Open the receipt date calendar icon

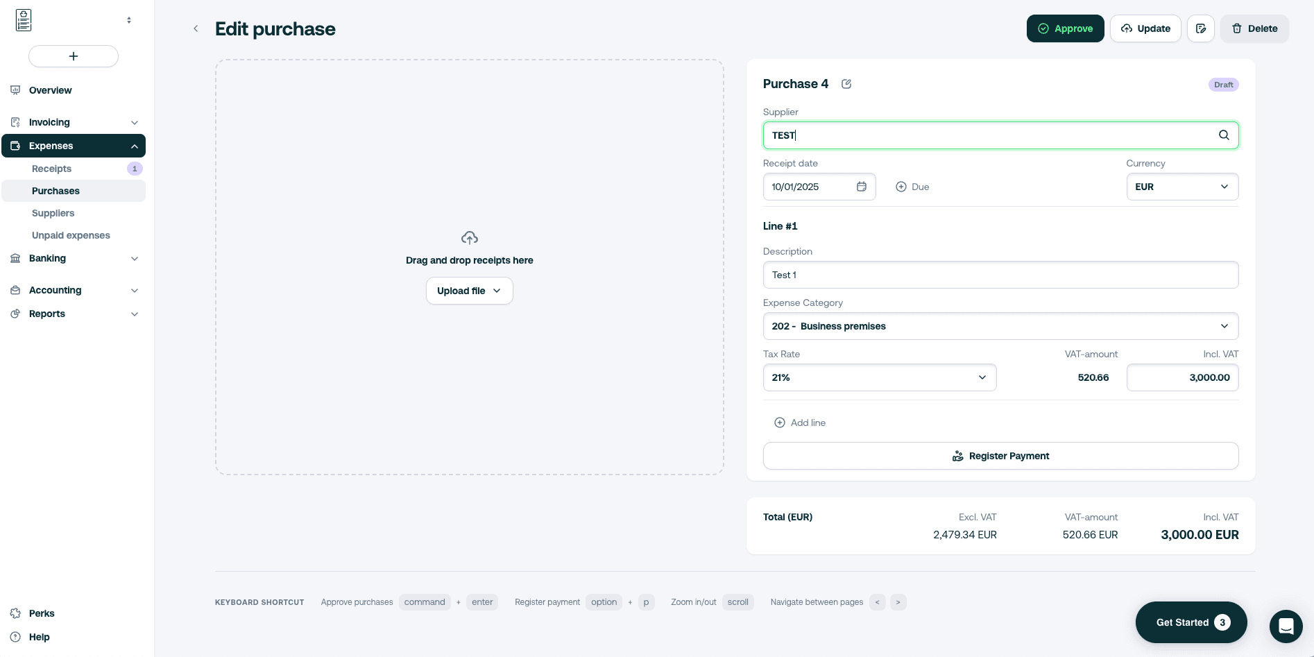tap(862, 187)
